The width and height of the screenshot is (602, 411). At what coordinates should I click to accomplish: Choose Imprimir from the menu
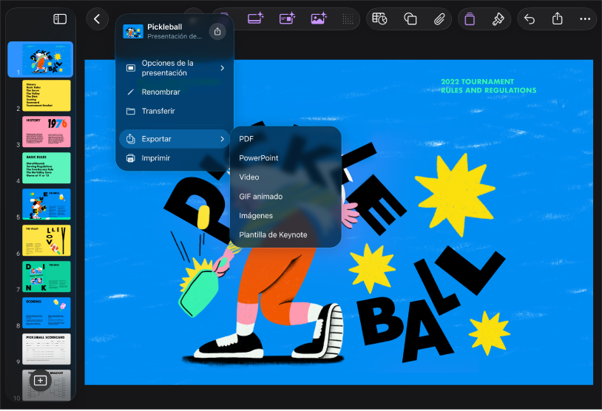click(x=175, y=158)
